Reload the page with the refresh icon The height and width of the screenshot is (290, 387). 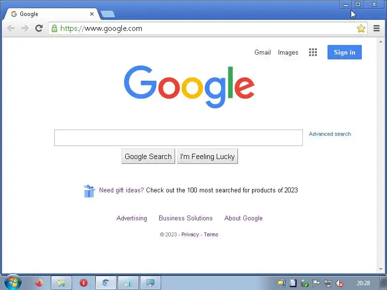[39, 29]
